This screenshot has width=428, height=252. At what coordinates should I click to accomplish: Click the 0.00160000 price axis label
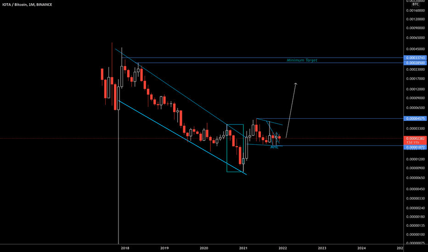coord(416,11)
